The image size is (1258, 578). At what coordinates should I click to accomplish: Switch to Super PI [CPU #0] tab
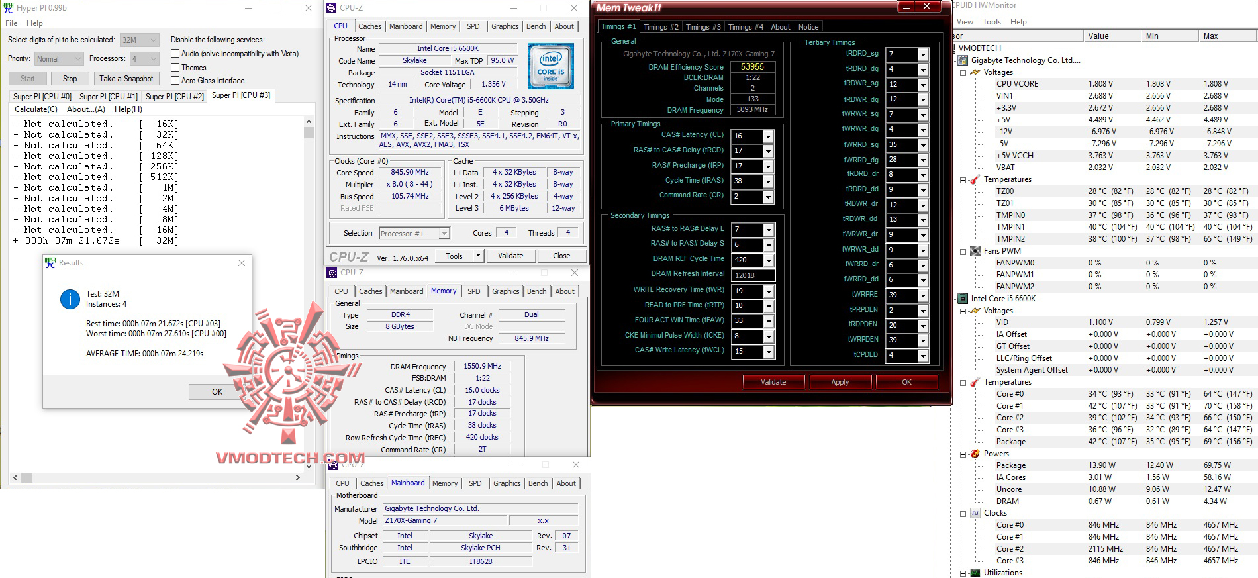click(42, 97)
